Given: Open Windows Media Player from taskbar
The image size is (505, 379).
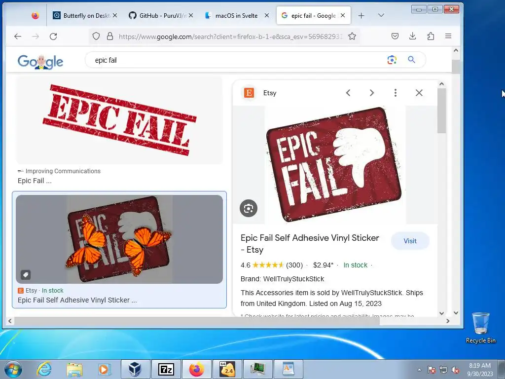Looking at the screenshot, I should (x=104, y=369).
